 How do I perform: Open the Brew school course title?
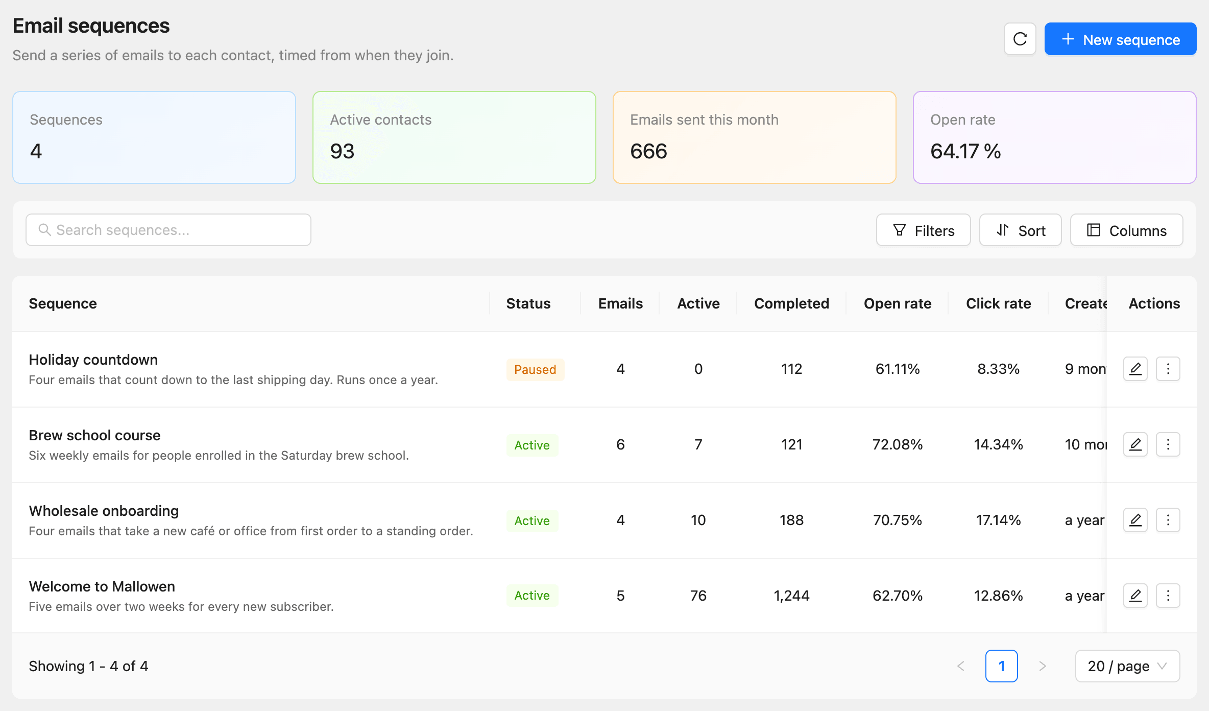point(94,435)
